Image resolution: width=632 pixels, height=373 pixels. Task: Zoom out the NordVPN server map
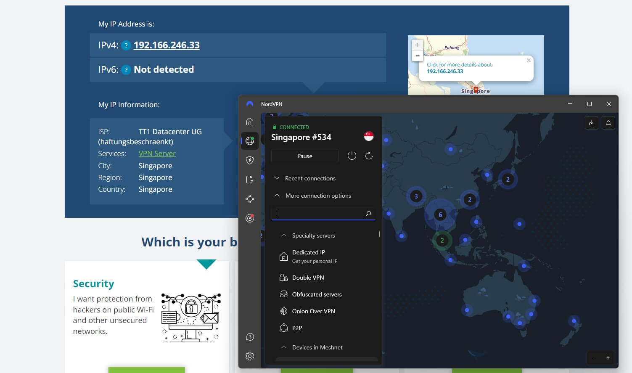click(594, 358)
